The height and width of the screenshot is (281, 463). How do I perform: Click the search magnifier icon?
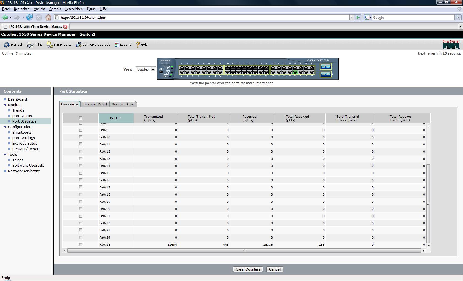(x=458, y=17)
